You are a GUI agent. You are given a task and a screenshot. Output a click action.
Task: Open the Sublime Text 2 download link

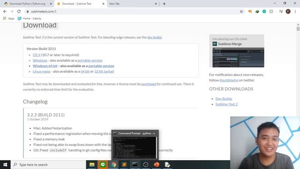click(226, 104)
